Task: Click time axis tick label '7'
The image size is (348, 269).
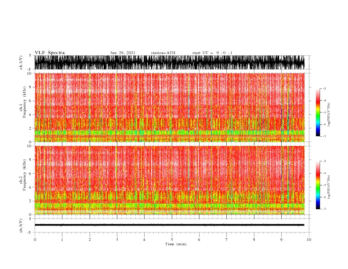Action: [227, 240]
